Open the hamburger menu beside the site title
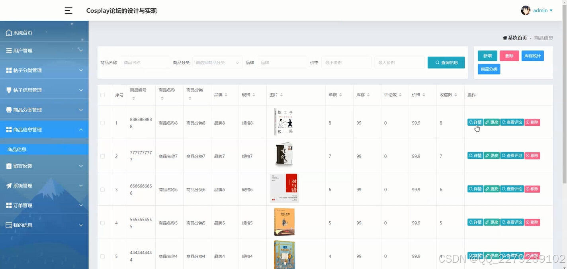 (x=68, y=10)
